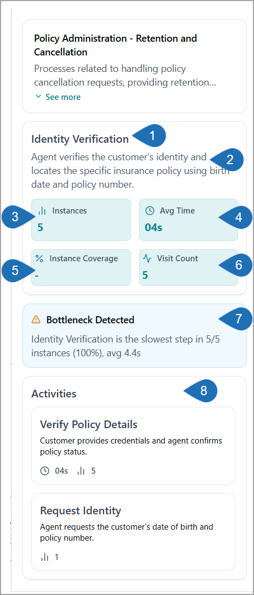
Task: Select the Instance Coverage metric tile
Action: (x=81, y=267)
